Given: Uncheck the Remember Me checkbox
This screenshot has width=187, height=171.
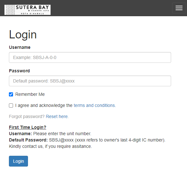Looking at the screenshot, I should [x=11, y=94].
